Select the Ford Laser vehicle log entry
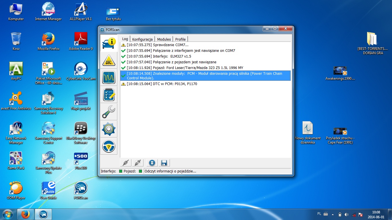Viewport: 392px width, 220px height. (x=185, y=68)
